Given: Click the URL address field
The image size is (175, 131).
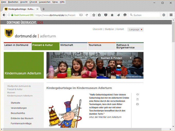Looking at the screenshot, I should pos(55,15).
